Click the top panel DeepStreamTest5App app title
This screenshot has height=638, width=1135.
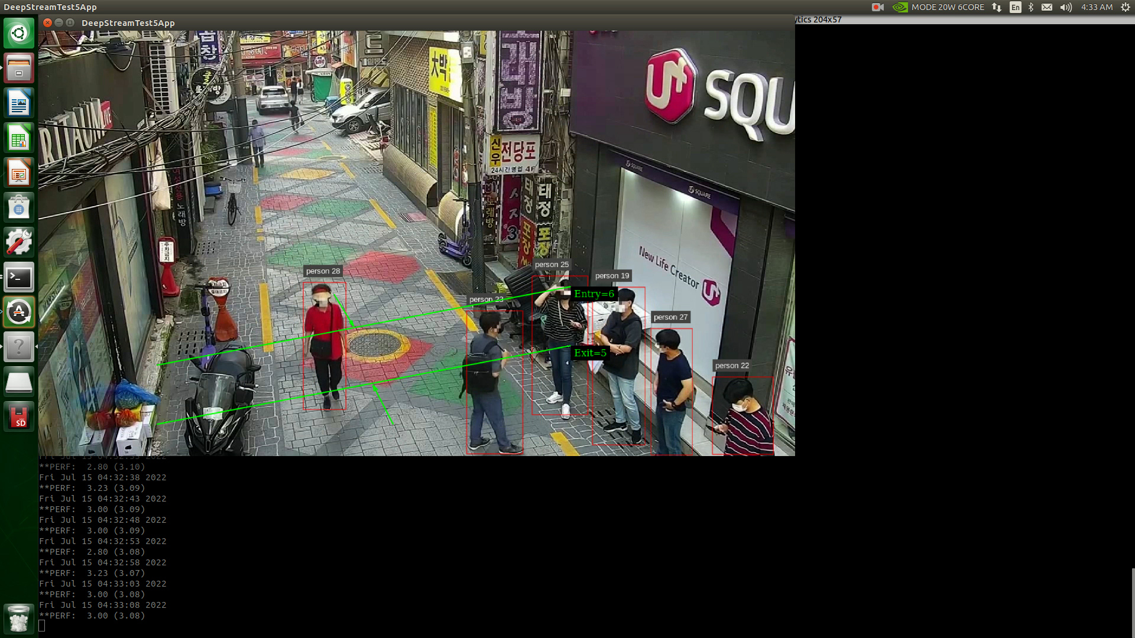click(x=50, y=7)
